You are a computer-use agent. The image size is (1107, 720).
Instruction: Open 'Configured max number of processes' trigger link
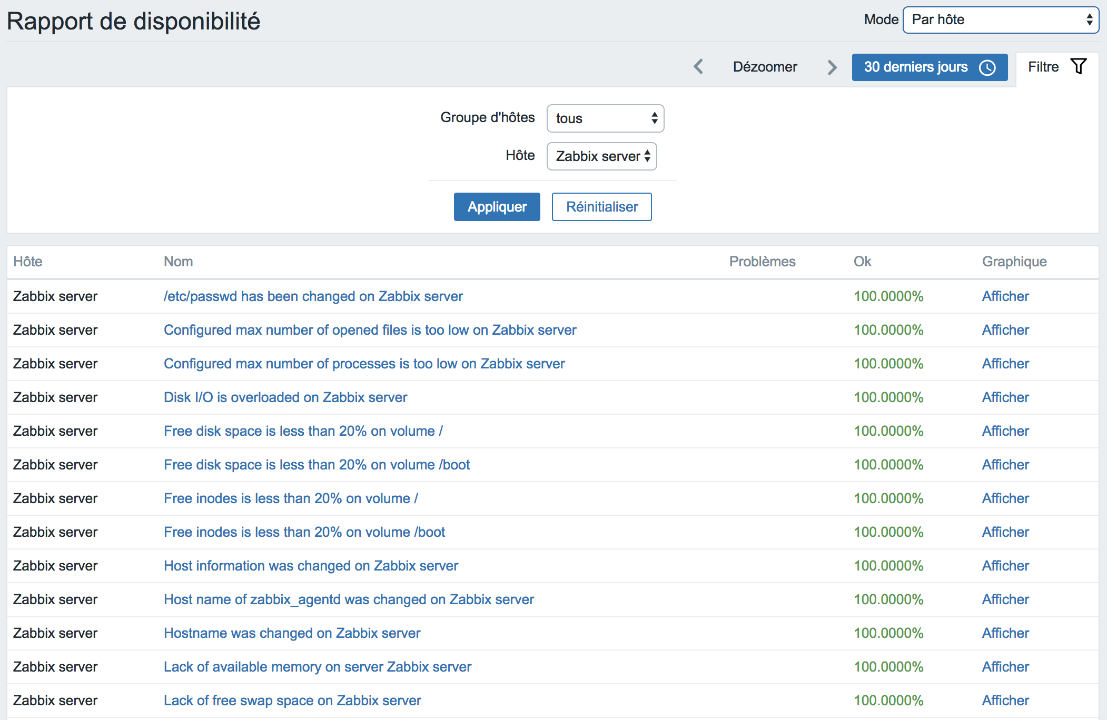(364, 364)
